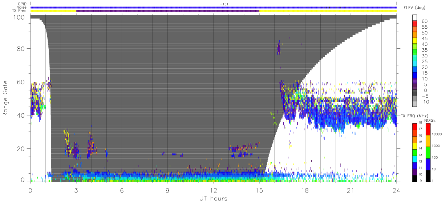This screenshot has height=206, width=446.
Task: Click the purple section of TX Freq bar
Action: click(x=168, y=11)
